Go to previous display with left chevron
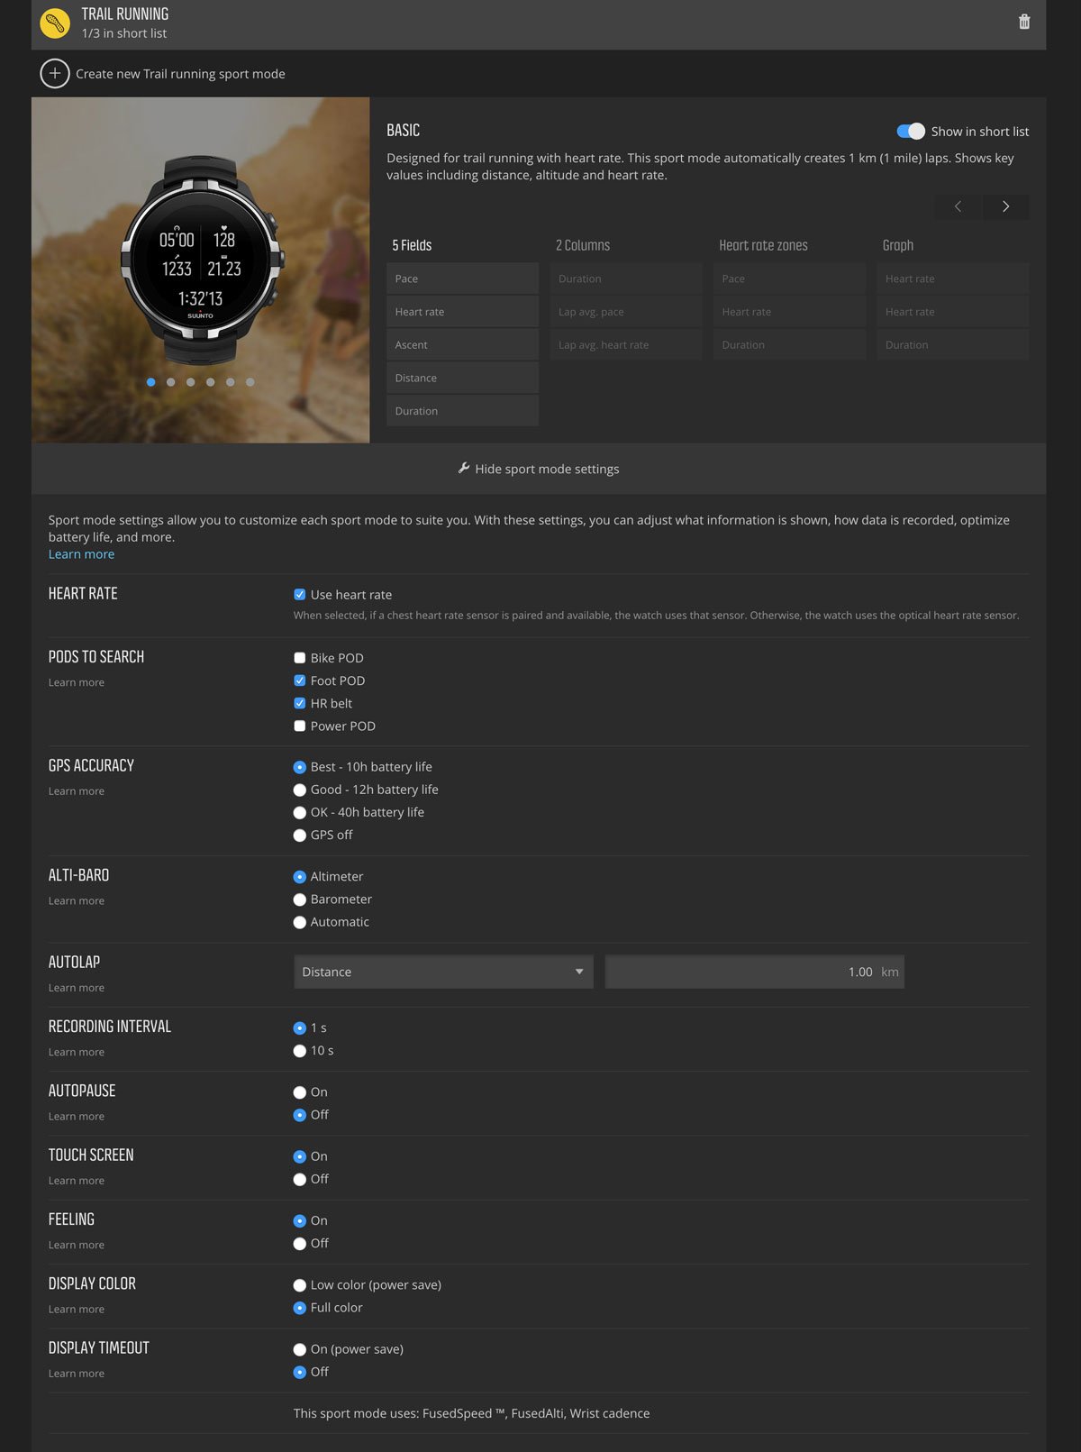Viewport: 1081px width, 1452px height. (x=958, y=206)
